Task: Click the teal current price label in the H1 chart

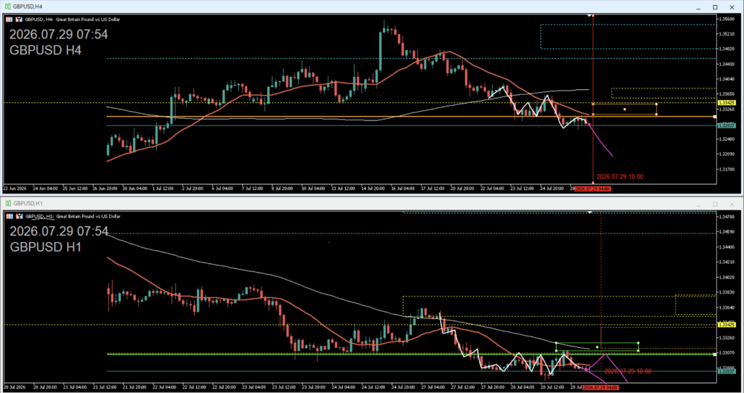Action: 727,371
